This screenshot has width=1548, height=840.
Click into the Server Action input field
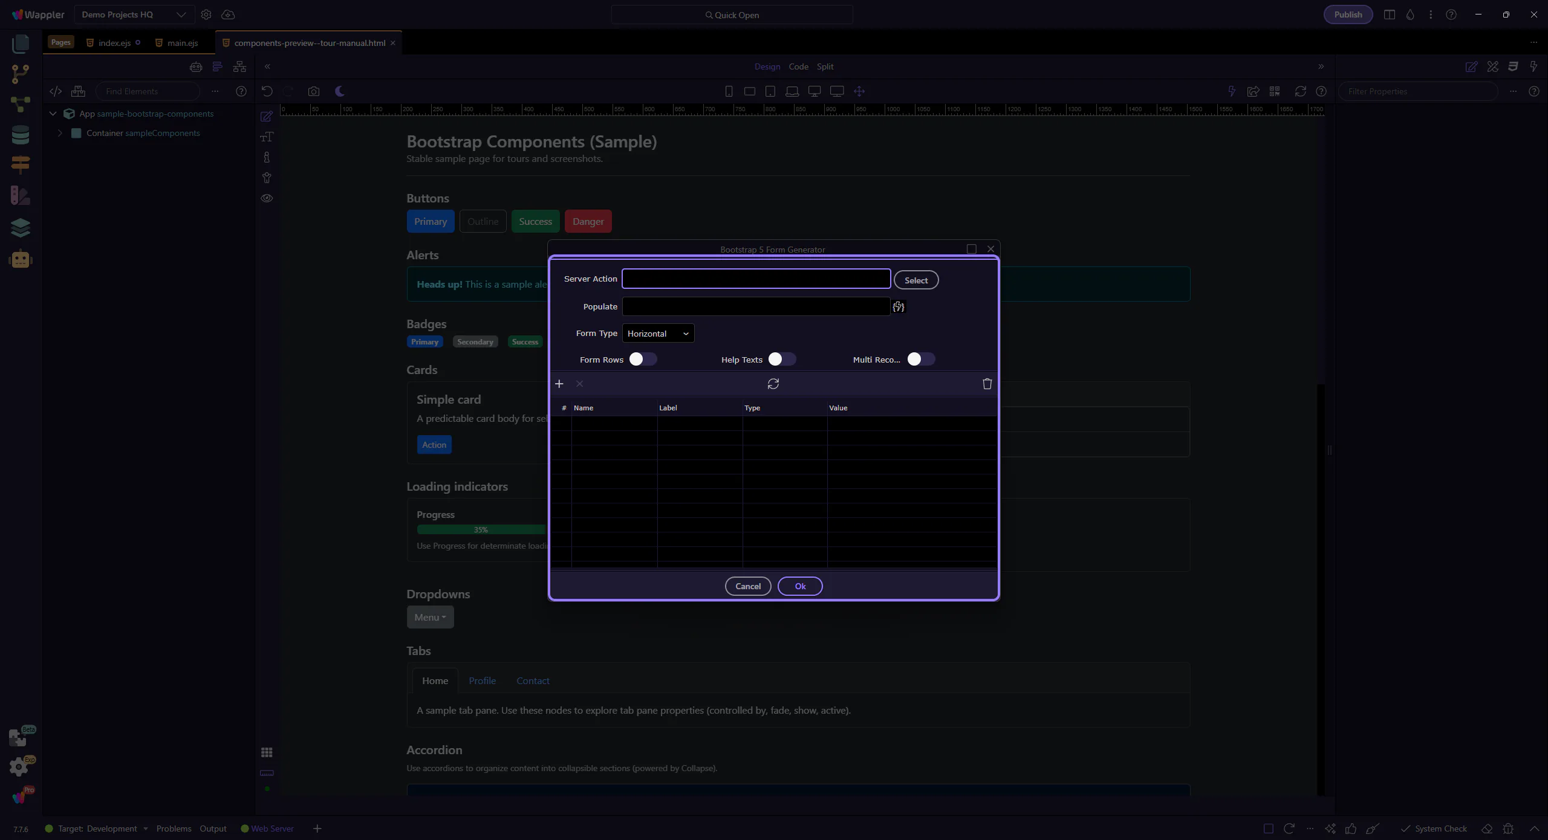tap(756, 279)
